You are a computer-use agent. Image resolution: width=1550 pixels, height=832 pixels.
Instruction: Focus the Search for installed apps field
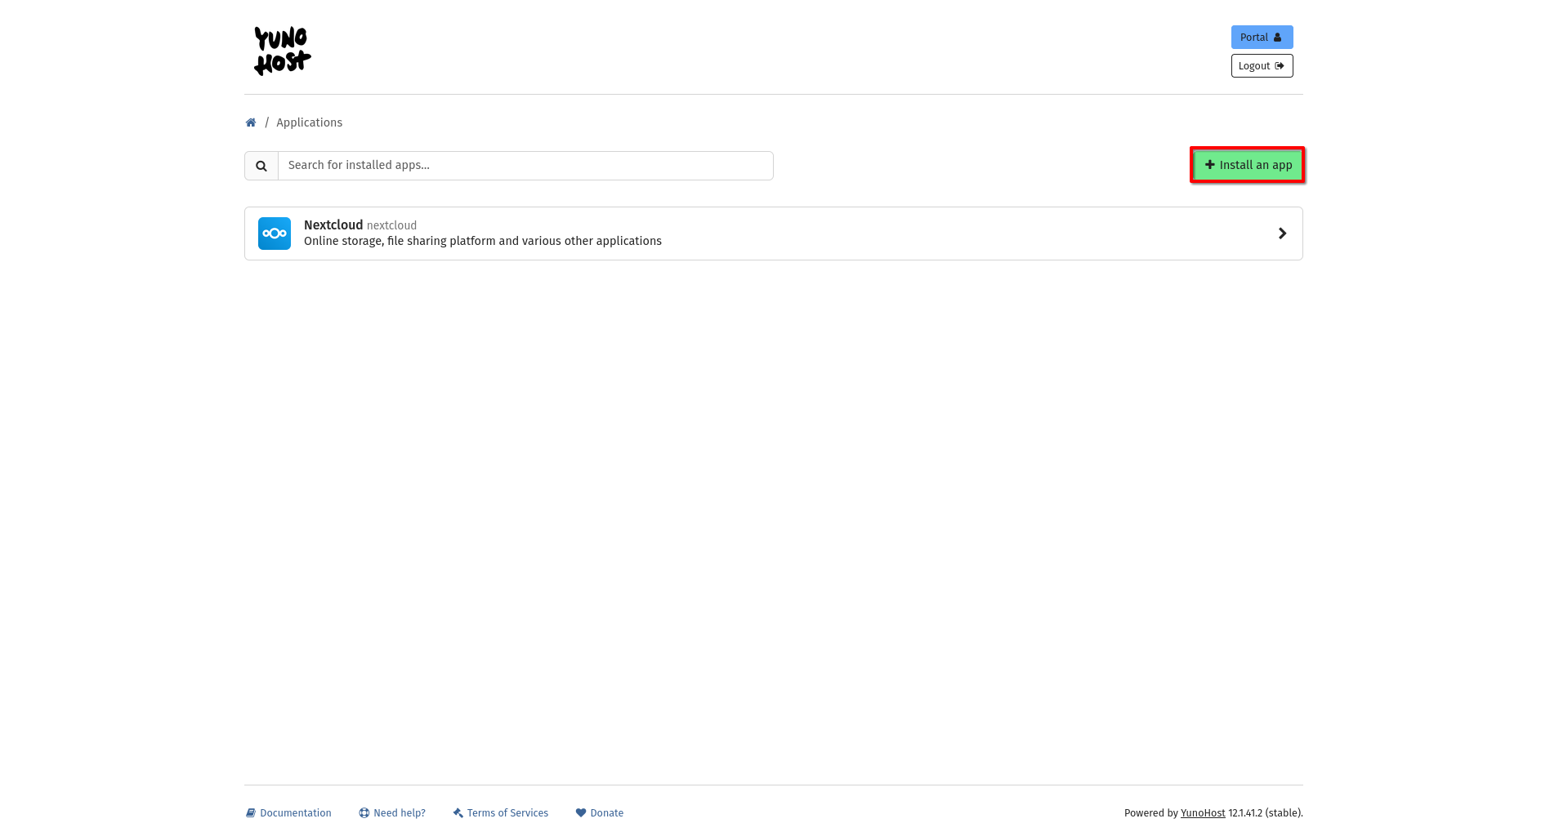525,166
